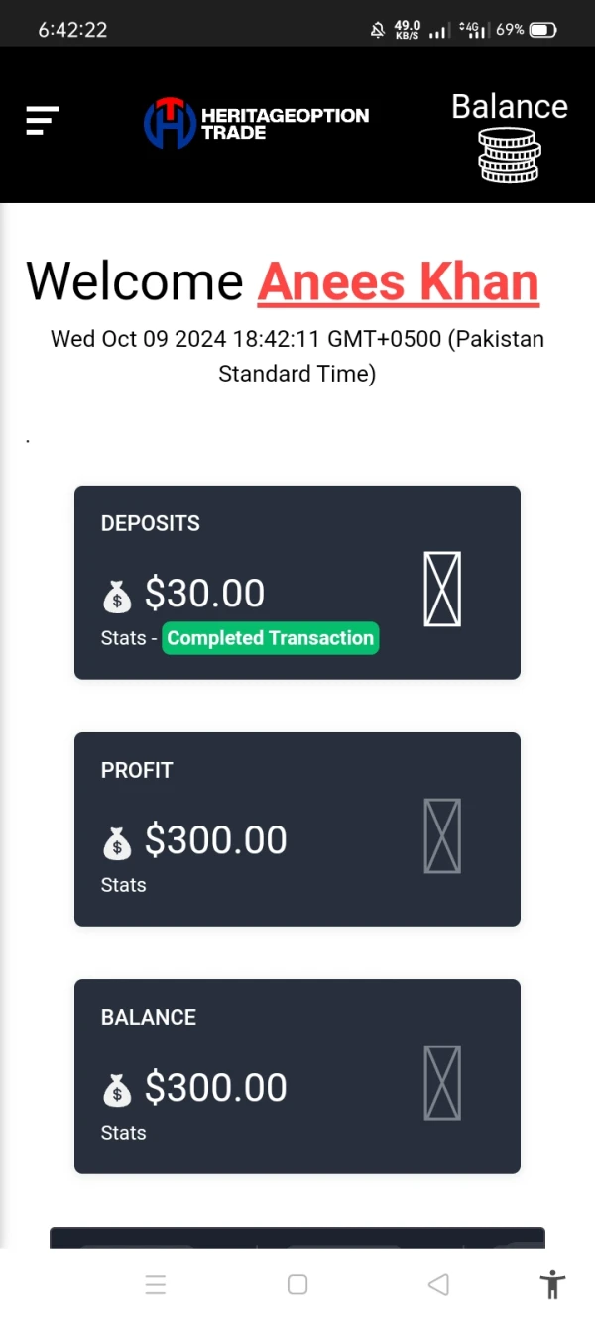Open the hamburger menu
595x1321 pixels.
tap(43, 121)
